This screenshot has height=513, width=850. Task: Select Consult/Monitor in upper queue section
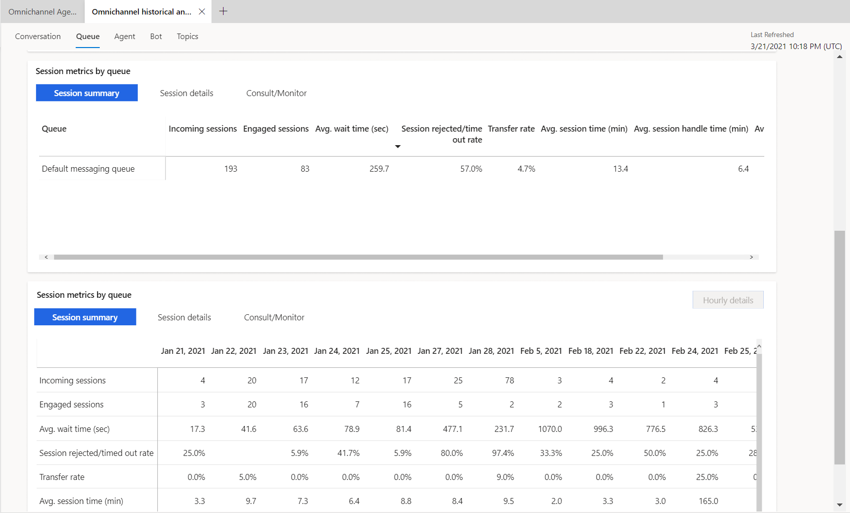276,93
